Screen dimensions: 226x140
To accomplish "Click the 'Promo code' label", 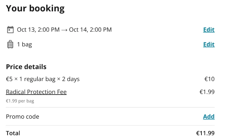I will (22, 117).
